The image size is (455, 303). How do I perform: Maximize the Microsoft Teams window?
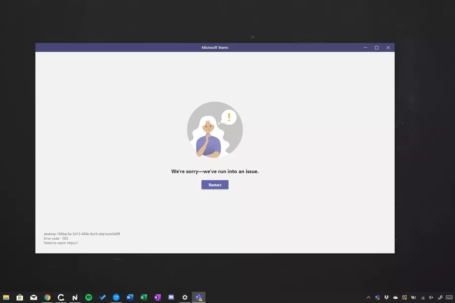(377, 47)
